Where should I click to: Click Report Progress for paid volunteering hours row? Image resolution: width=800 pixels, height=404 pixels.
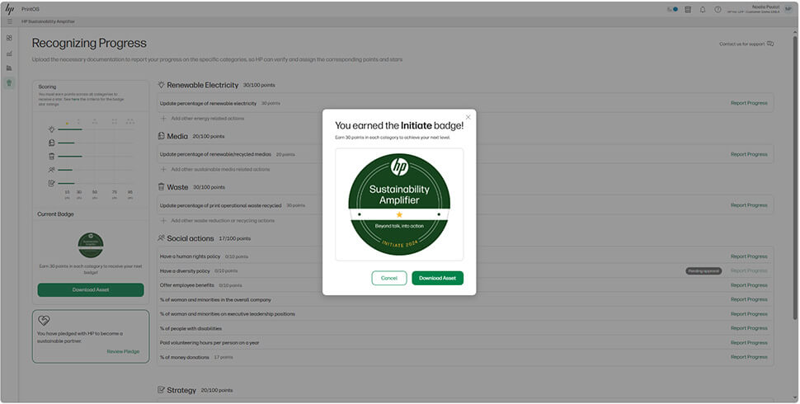click(x=749, y=343)
